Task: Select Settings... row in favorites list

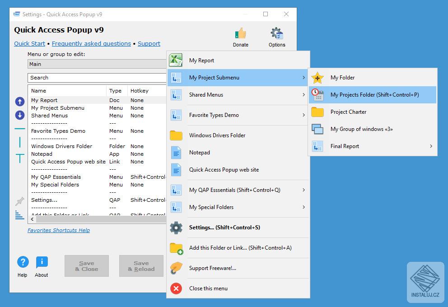Action: (98, 200)
